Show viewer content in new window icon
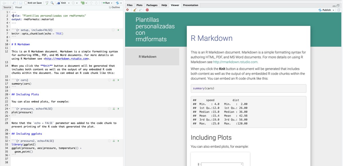Screen dimensions: 343x166 pyautogui.click(x=141, y=10)
